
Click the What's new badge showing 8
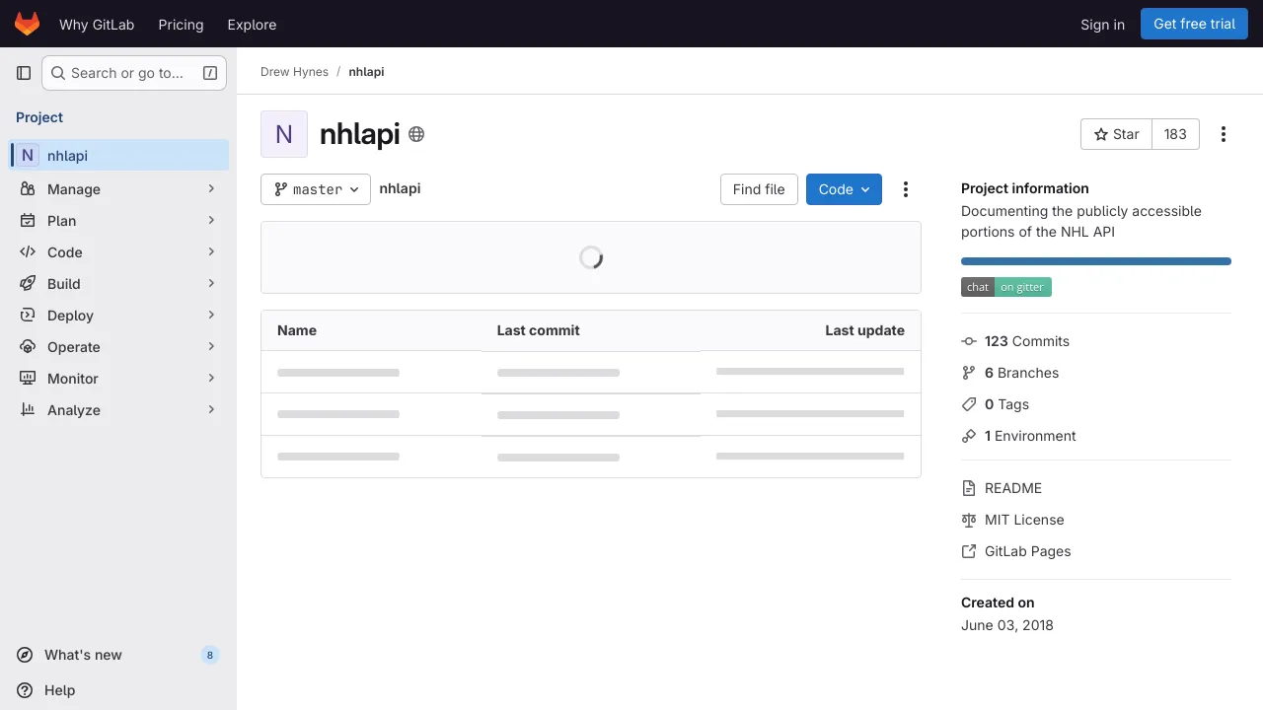coord(209,655)
